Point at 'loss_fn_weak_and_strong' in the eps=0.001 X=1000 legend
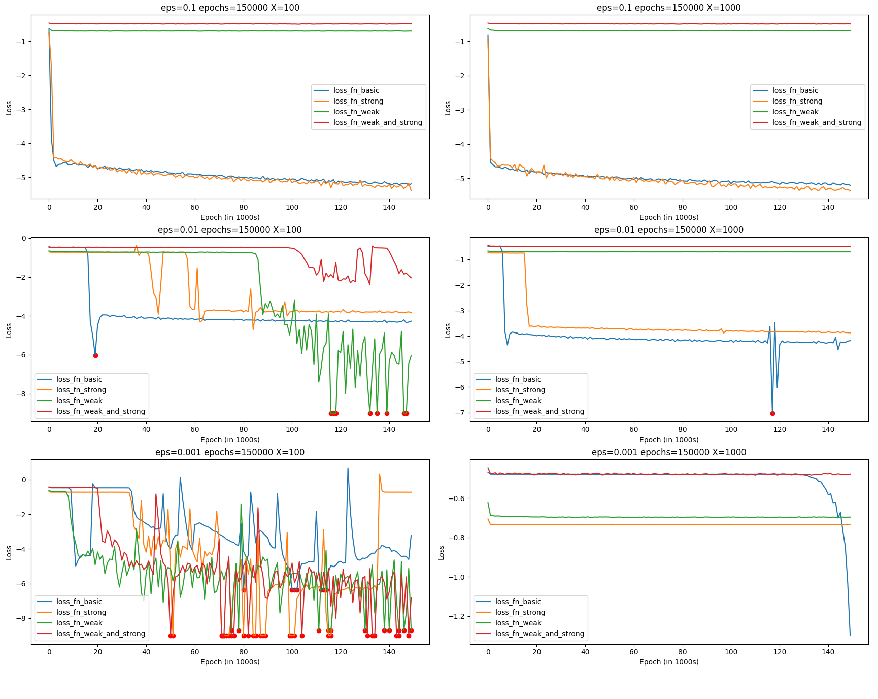The width and height of the screenshot is (878, 699). pyautogui.click(x=540, y=634)
